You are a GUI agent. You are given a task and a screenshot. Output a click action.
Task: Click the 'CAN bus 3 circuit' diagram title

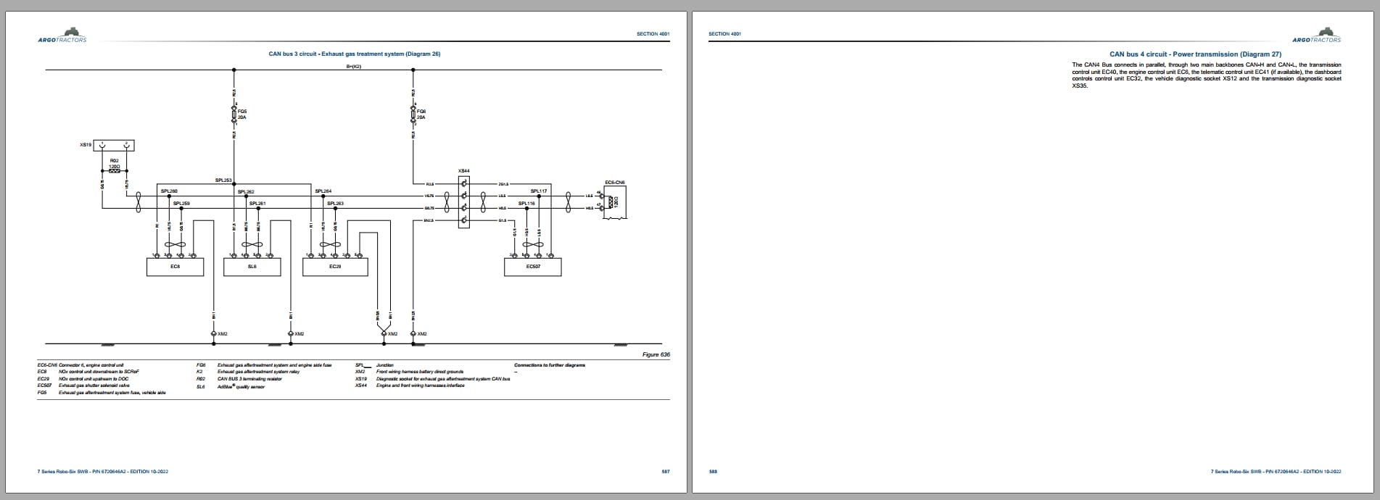click(355, 54)
